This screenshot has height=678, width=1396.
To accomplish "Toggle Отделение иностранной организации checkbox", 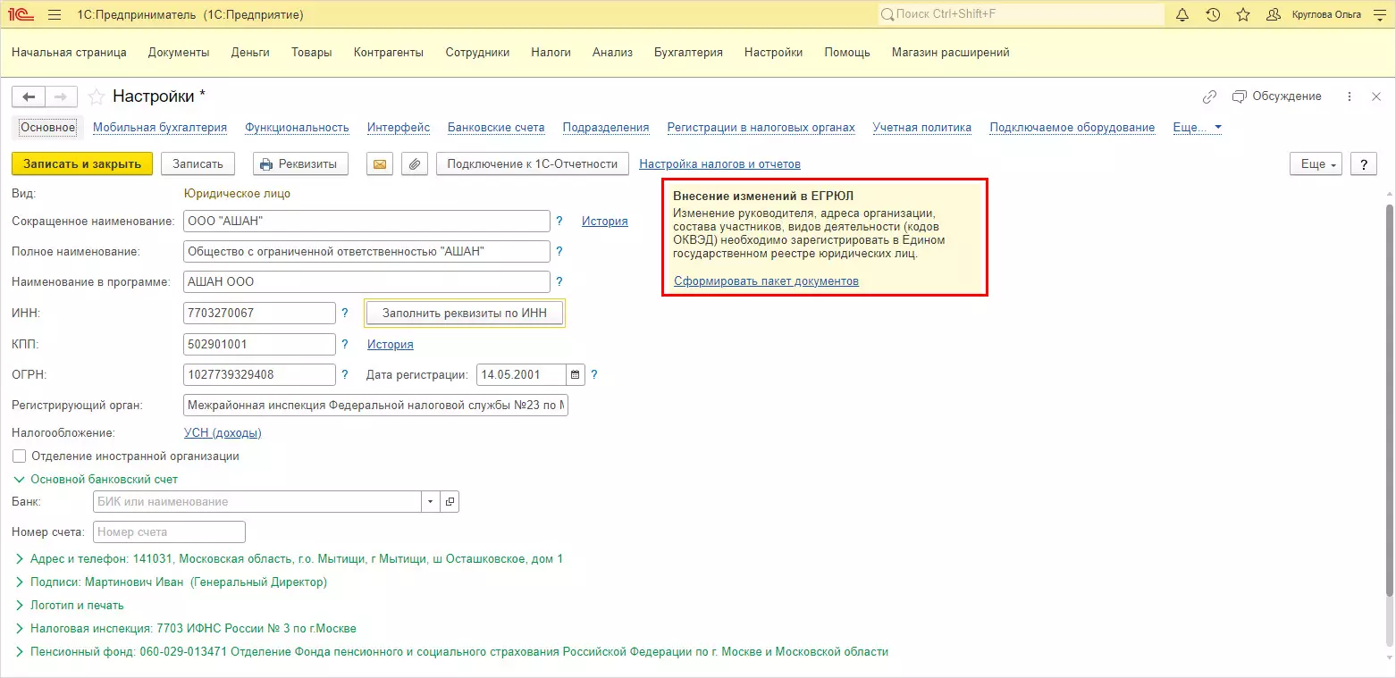I will [20, 456].
